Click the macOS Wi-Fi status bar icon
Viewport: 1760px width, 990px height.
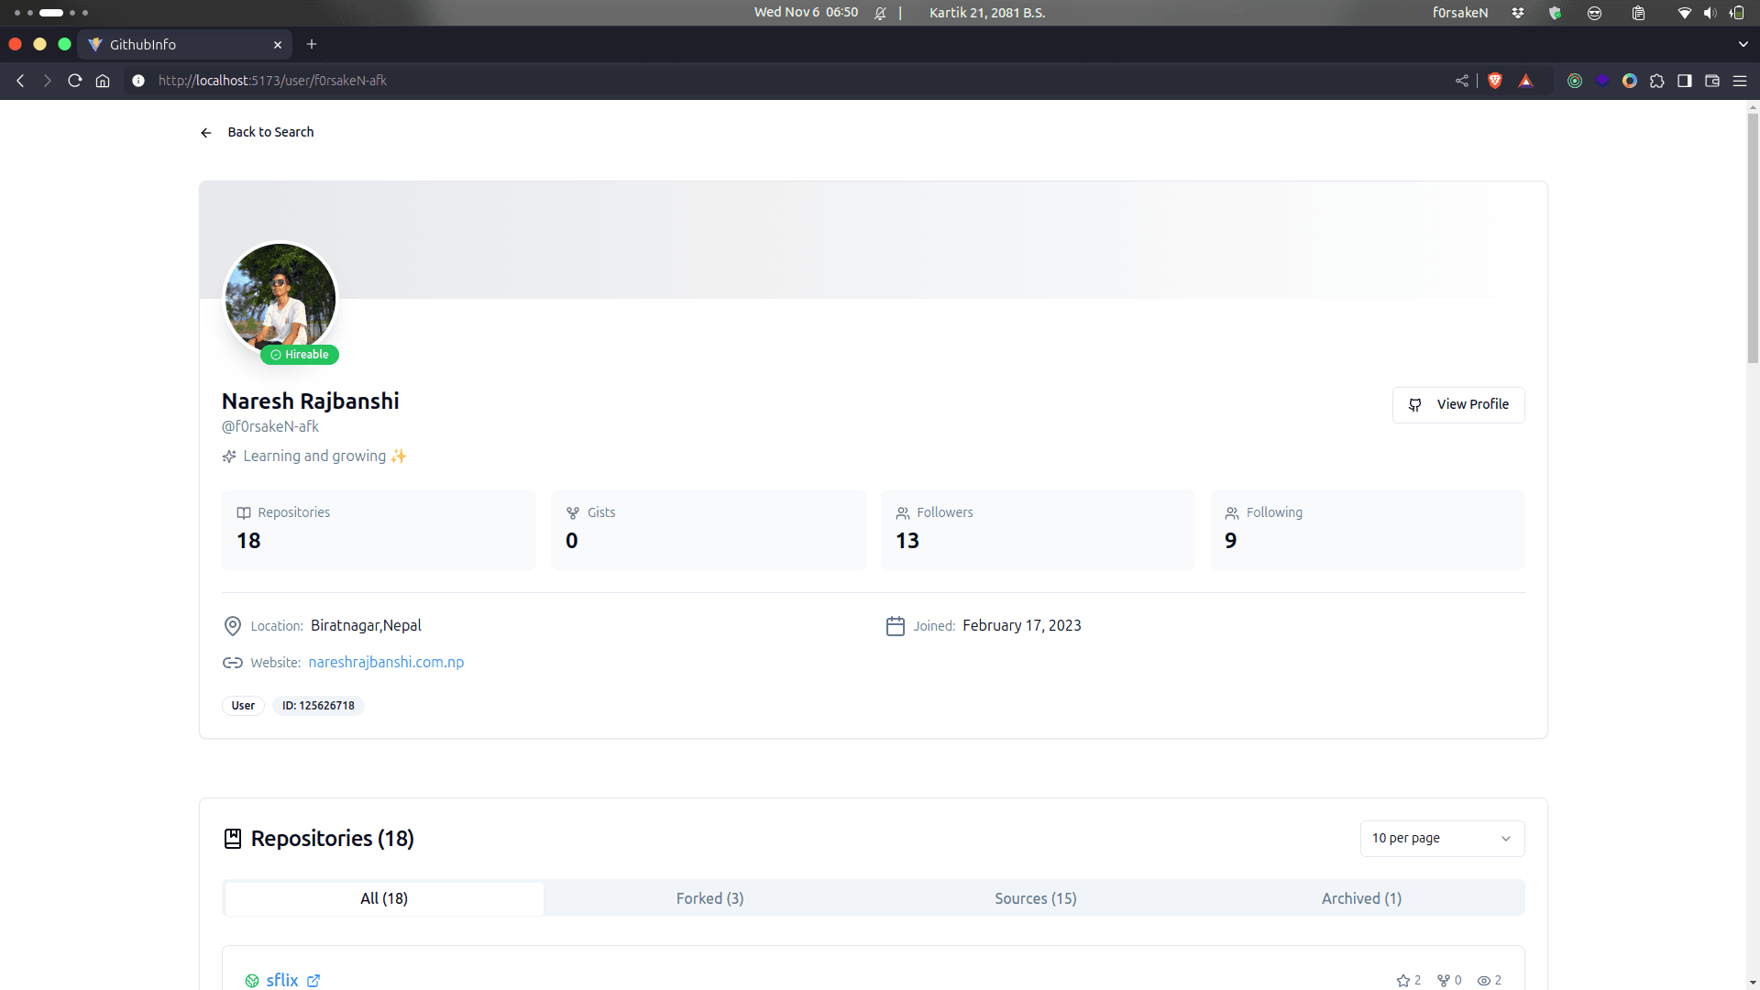click(1684, 12)
